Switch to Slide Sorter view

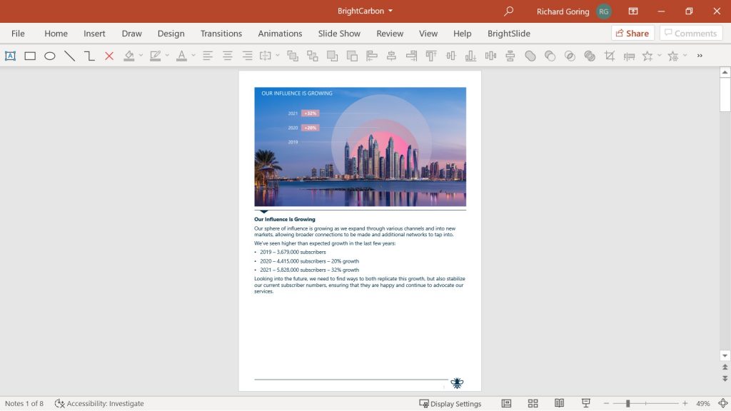point(533,403)
